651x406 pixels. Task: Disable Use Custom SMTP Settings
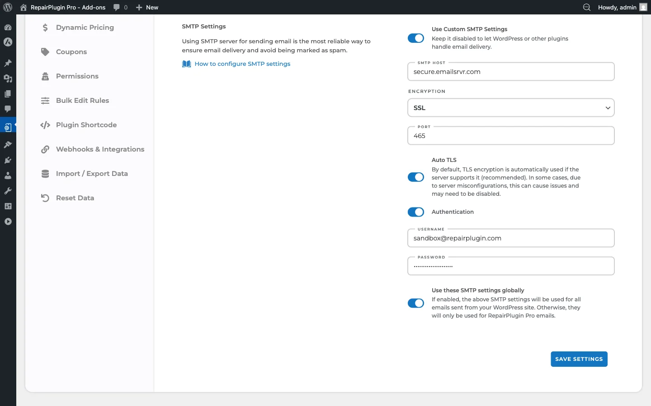[x=416, y=38]
